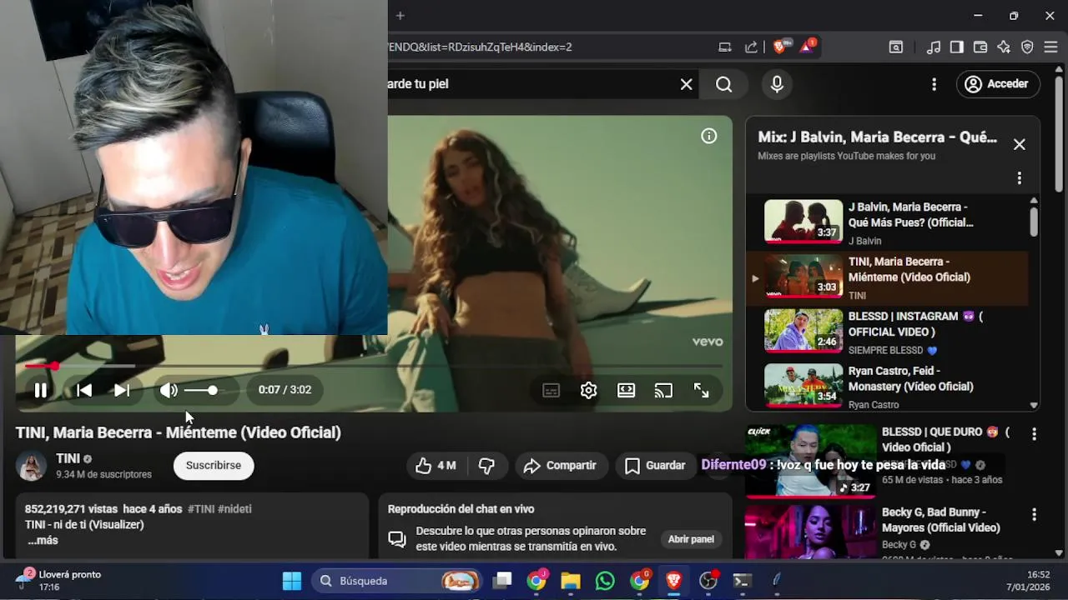Clear the YouTube search box
The image size is (1068, 600).
pyautogui.click(x=686, y=84)
